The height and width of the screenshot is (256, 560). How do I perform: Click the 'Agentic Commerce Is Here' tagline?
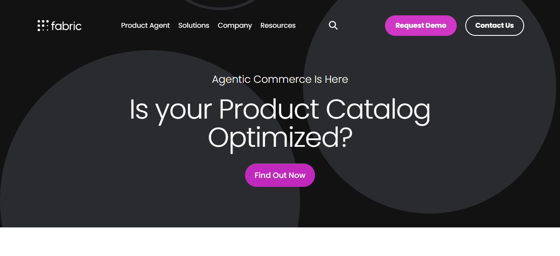click(280, 79)
